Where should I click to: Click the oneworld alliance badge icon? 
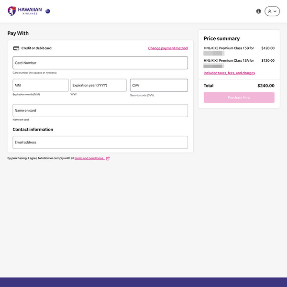point(47,11)
